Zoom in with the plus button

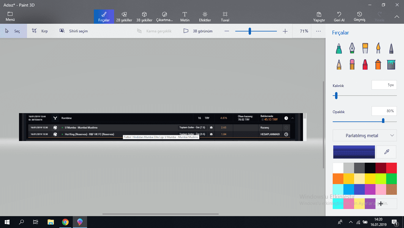point(285,31)
